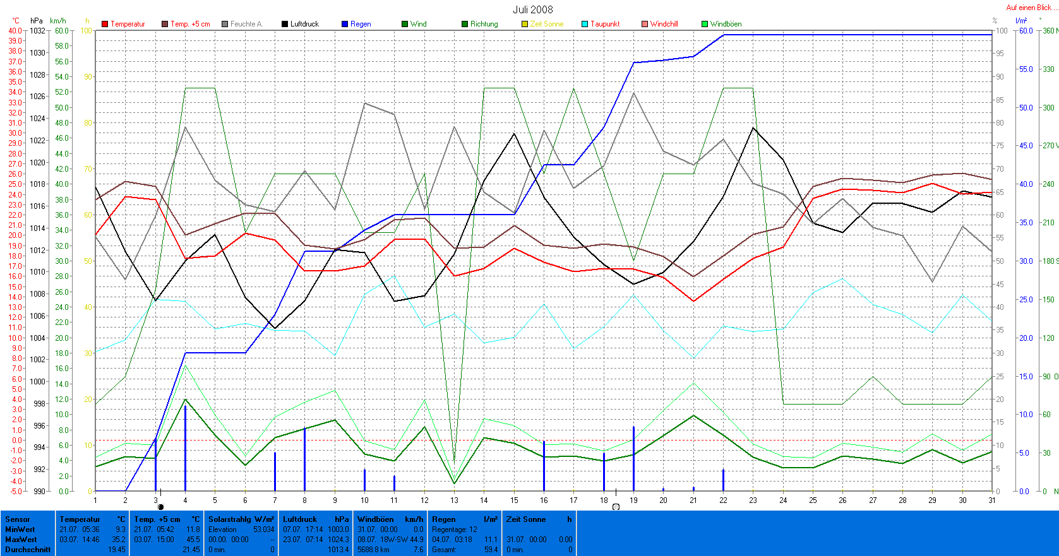Select the 'Temp. +5 cm' legend label

pos(190,24)
